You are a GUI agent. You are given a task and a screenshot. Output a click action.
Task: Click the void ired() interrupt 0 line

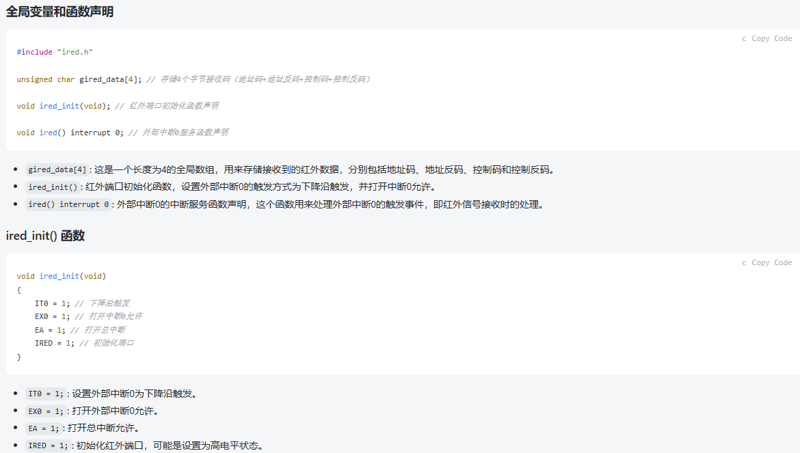pyautogui.click(x=70, y=133)
